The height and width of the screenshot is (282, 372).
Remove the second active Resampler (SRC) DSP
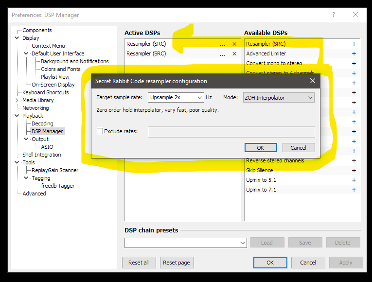[x=234, y=54]
